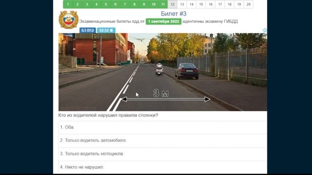312x175 pixels.
Task: Go to question 6 in the navigator
Action: (116, 4)
